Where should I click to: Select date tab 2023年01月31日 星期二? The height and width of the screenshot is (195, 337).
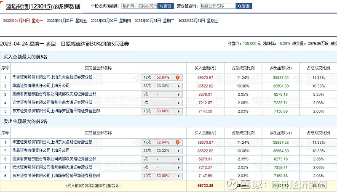(155, 21)
